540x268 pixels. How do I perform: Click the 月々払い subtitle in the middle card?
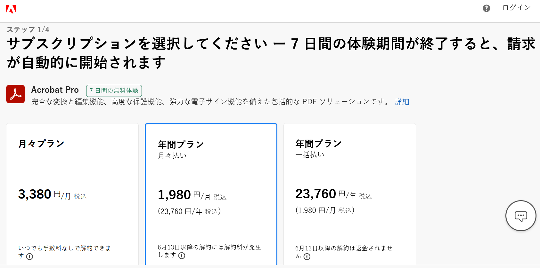172,156
